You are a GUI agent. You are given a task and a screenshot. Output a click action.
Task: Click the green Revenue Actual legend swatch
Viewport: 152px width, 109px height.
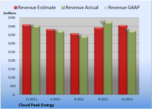(63, 8)
